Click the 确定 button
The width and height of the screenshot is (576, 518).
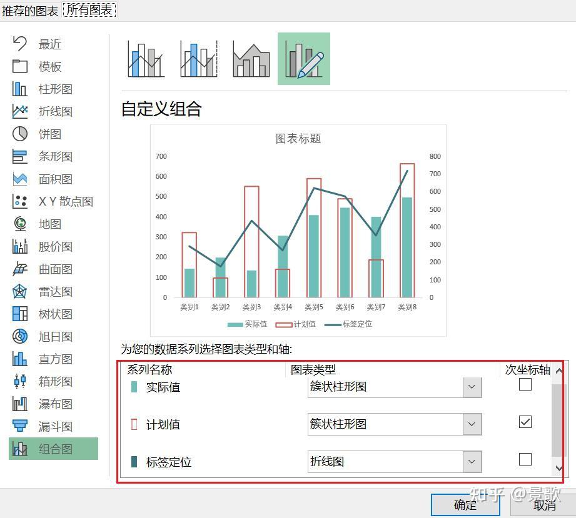(465, 504)
